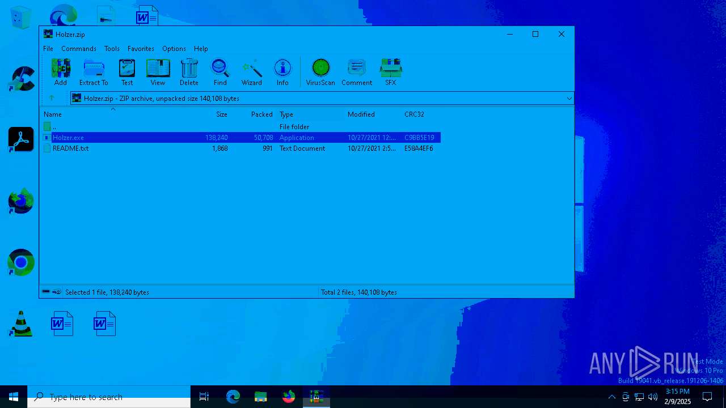Open the Help menu
Image resolution: width=726 pixels, height=408 pixels.
tap(201, 49)
